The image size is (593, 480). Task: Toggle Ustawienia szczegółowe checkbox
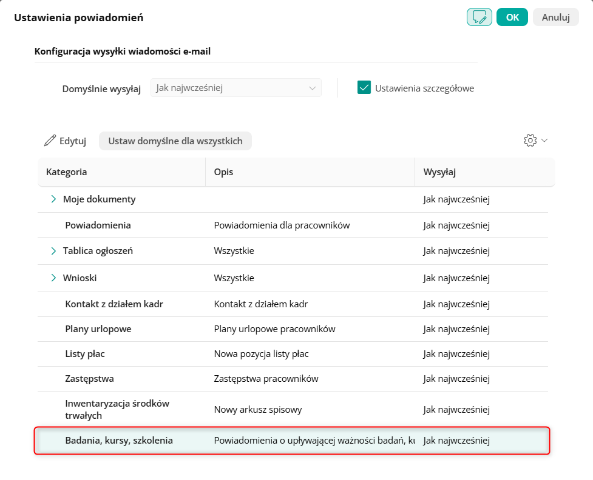coord(364,88)
